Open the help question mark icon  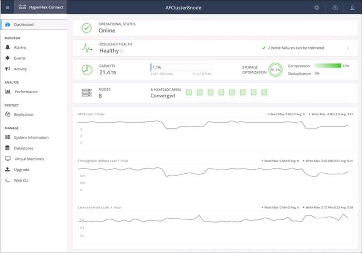(x=335, y=8)
